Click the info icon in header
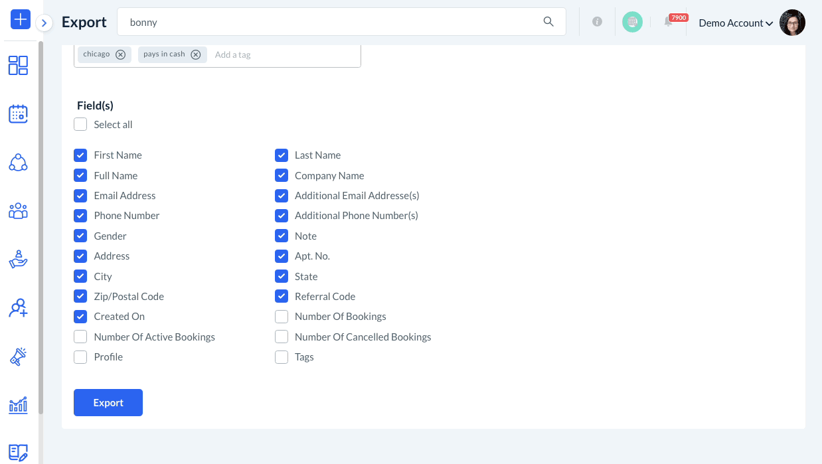Screen dimensions: 822x464 coord(597,22)
